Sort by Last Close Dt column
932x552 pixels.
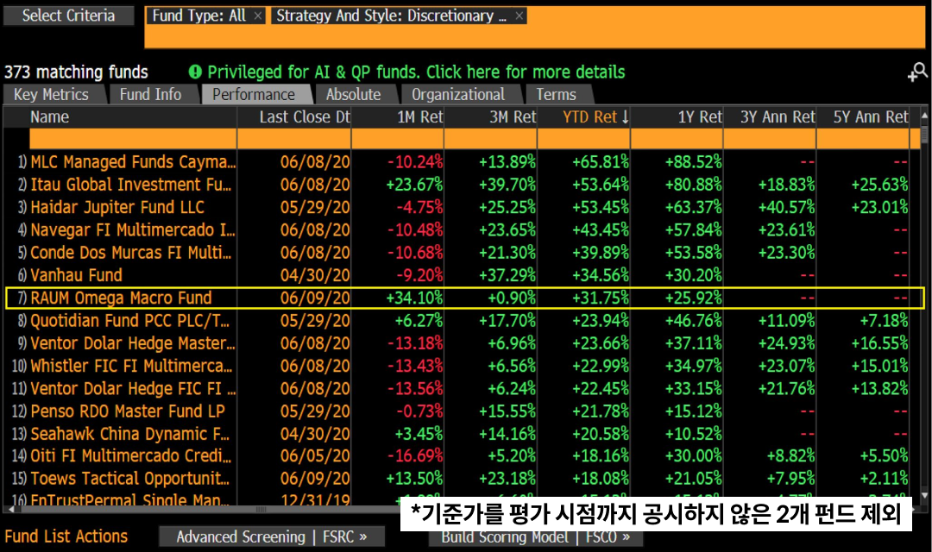tap(305, 117)
